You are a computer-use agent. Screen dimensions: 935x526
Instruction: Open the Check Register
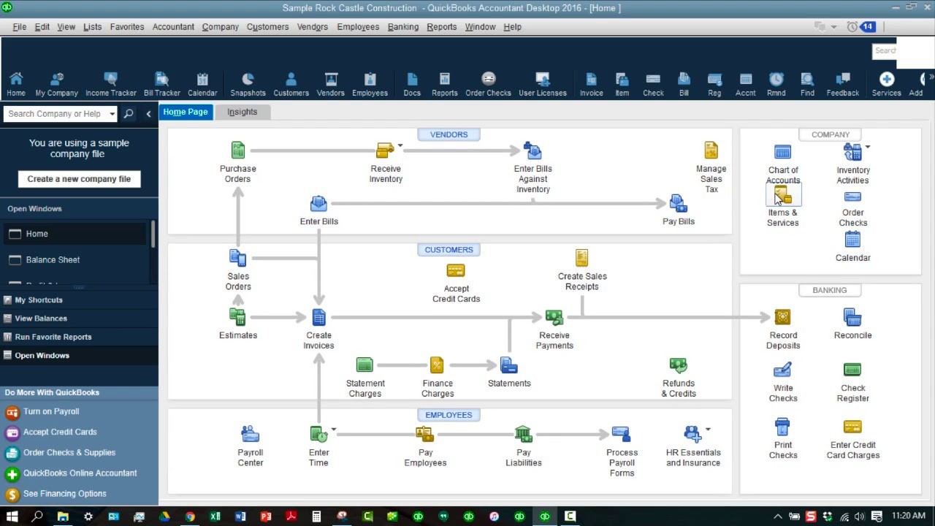coord(852,370)
